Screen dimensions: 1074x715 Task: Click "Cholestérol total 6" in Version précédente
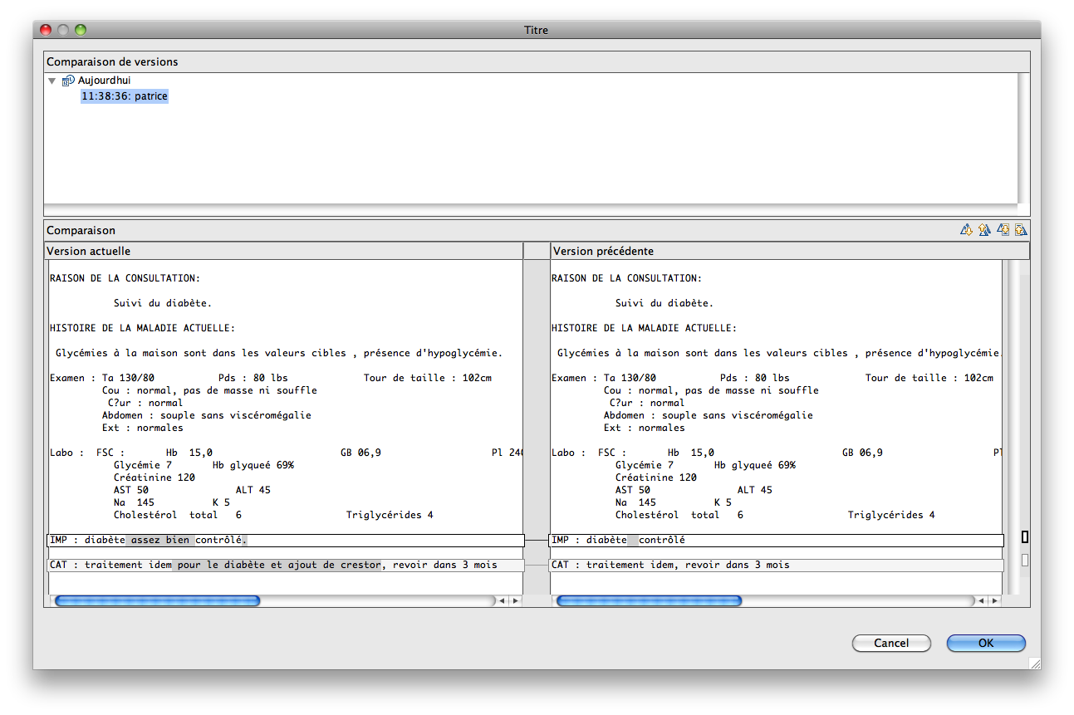(x=679, y=515)
